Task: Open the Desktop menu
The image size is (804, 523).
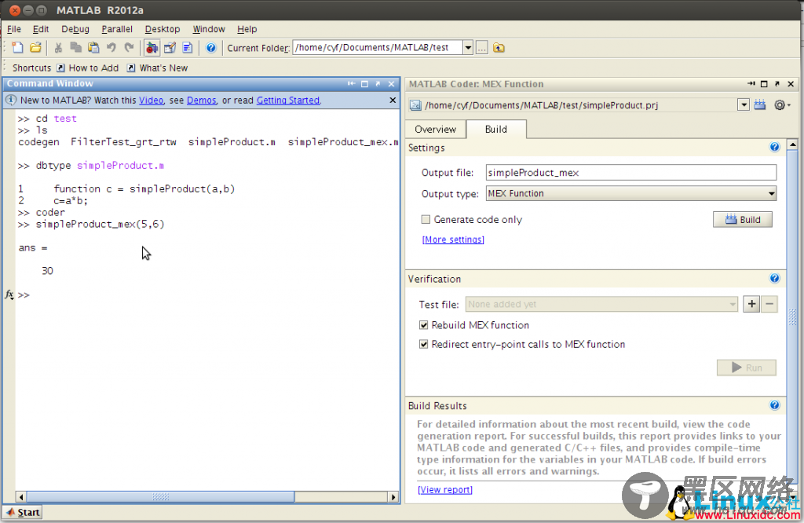Action: click(162, 29)
